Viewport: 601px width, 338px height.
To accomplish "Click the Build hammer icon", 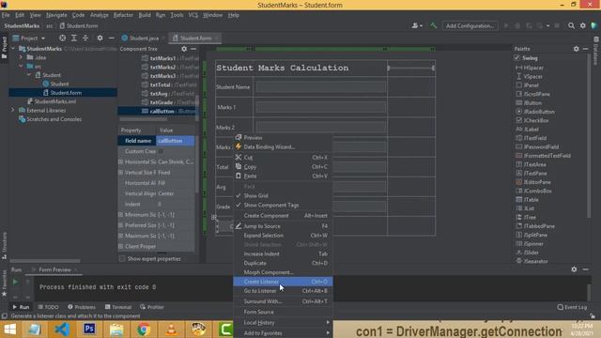I will pos(434,25).
